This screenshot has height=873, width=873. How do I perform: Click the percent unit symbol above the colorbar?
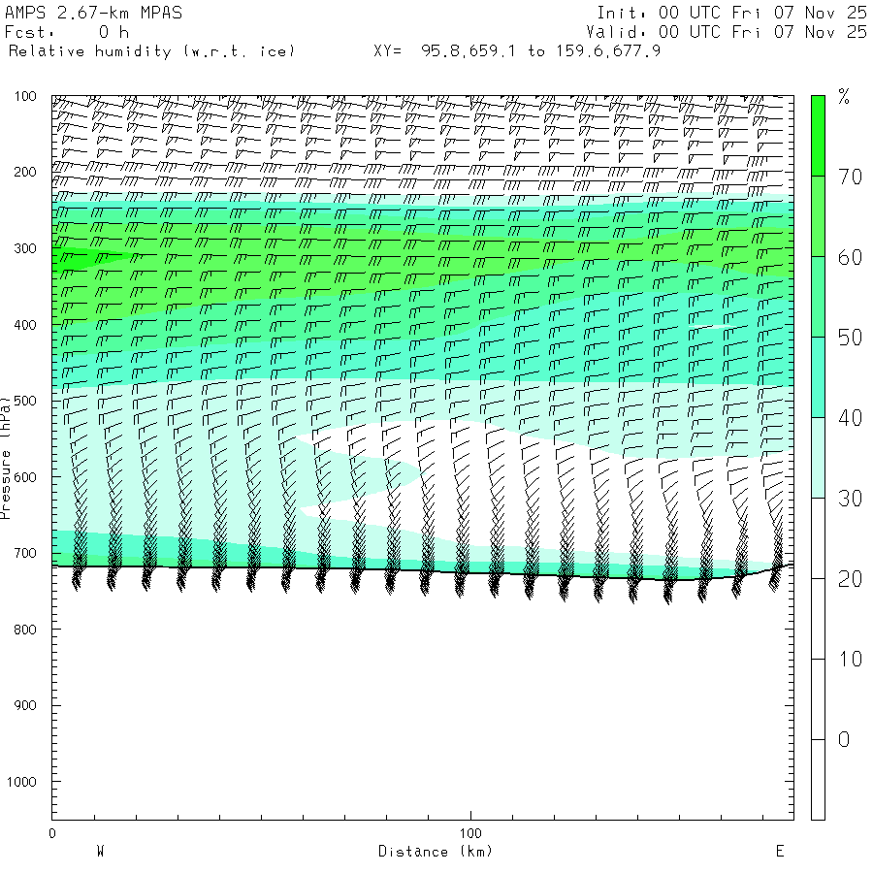click(844, 96)
